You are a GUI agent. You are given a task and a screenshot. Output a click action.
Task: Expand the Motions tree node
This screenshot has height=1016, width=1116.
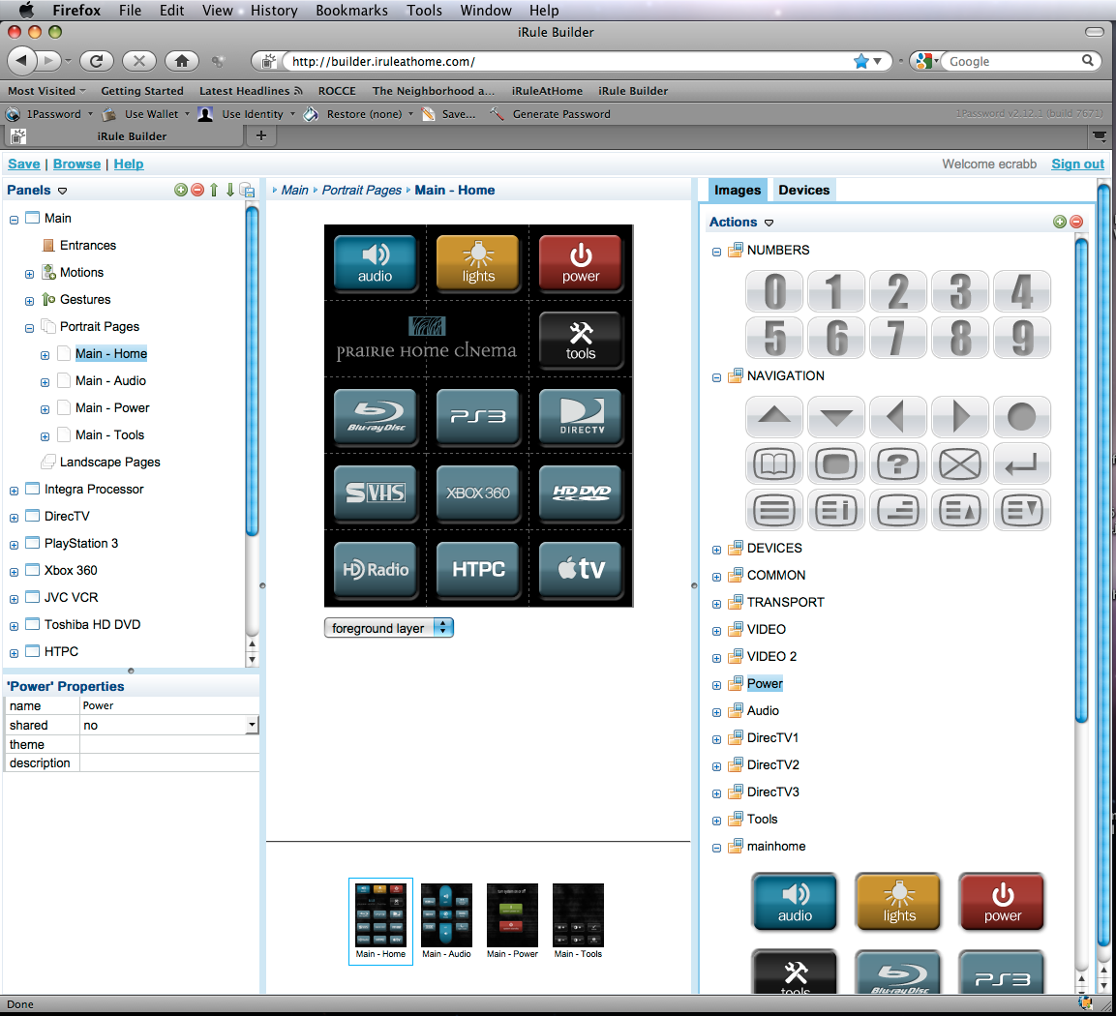pyautogui.click(x=29, y=274)
